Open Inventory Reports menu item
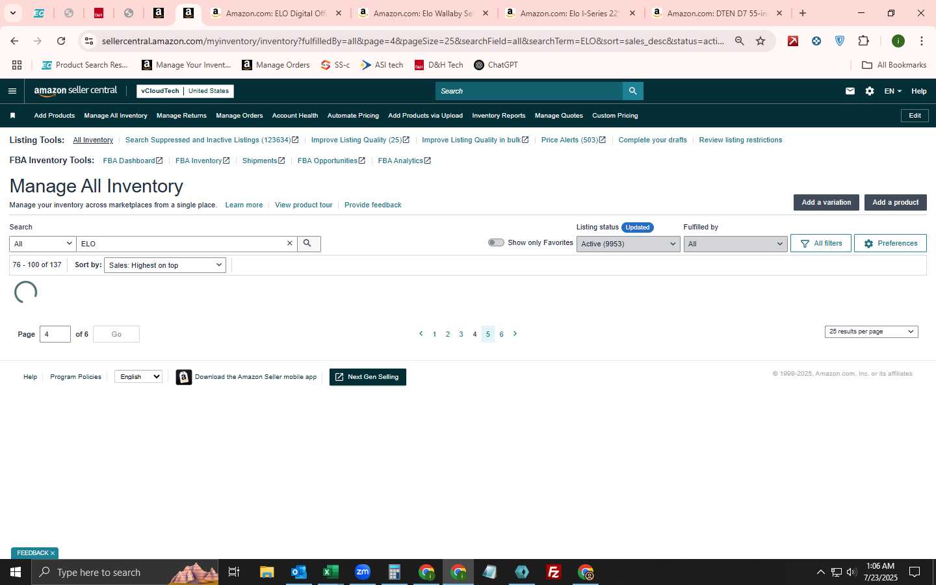The height and width of the screenshot is (585, 936). 499,116
